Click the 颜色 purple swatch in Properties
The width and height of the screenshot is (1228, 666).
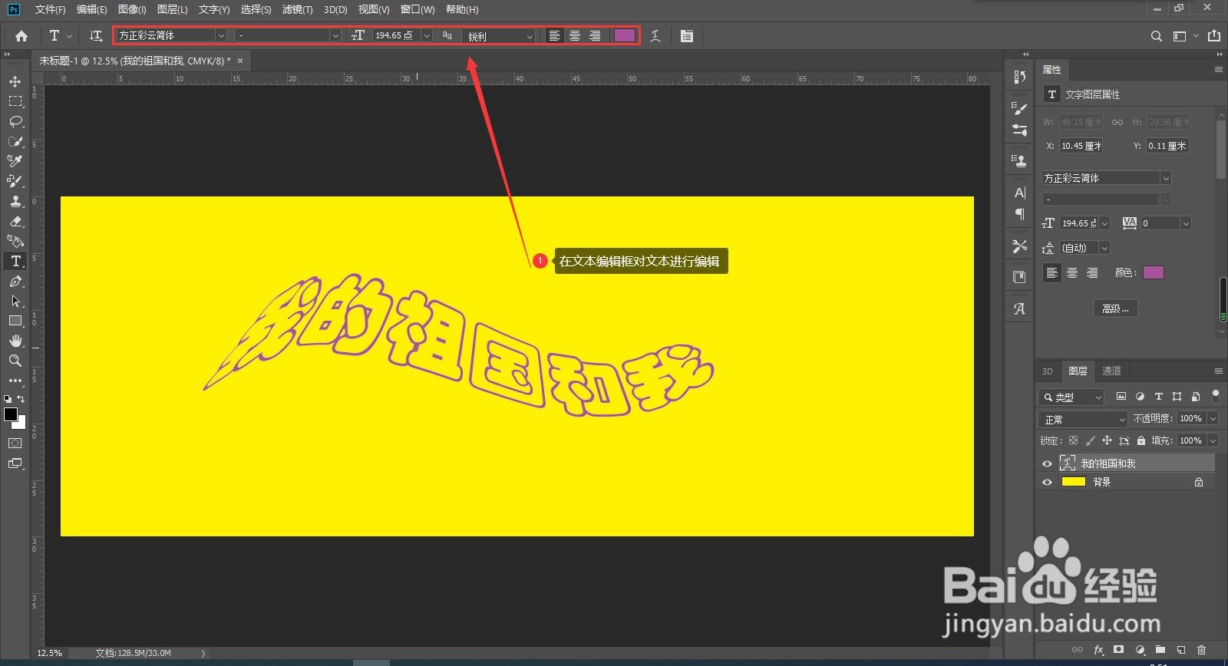tap(1154, 272)
